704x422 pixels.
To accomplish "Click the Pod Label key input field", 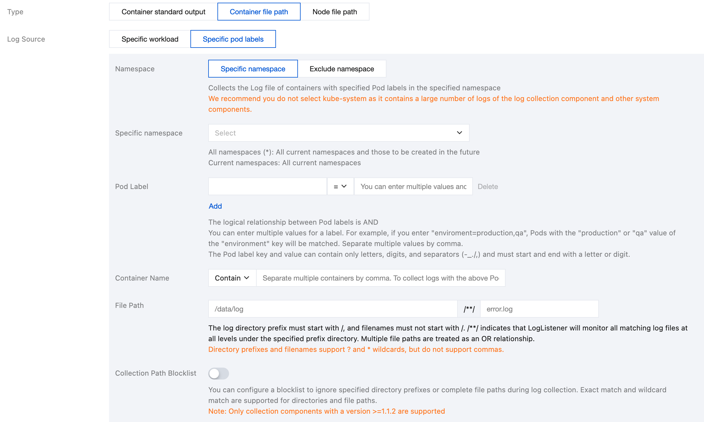I will (x=267, y=187).
